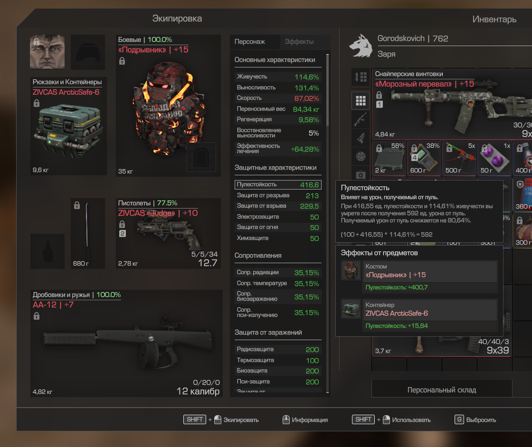This screenshot has width=532, height=447.
Task: Click the Инвентарь header
Action: click(x=494, y=19)
